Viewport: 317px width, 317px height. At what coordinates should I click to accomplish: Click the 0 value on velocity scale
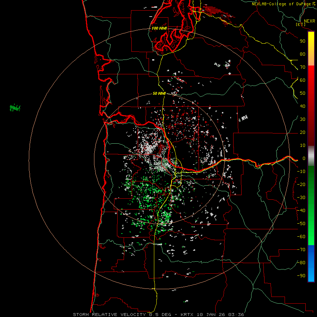point(304,158)
